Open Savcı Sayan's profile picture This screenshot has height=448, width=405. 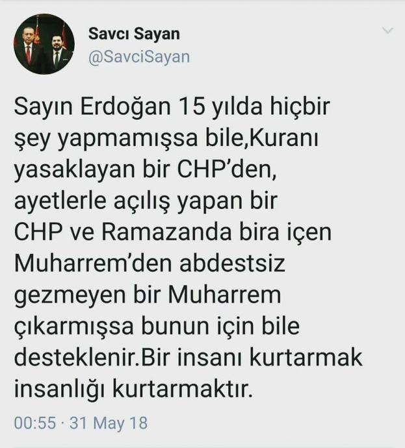44,44
